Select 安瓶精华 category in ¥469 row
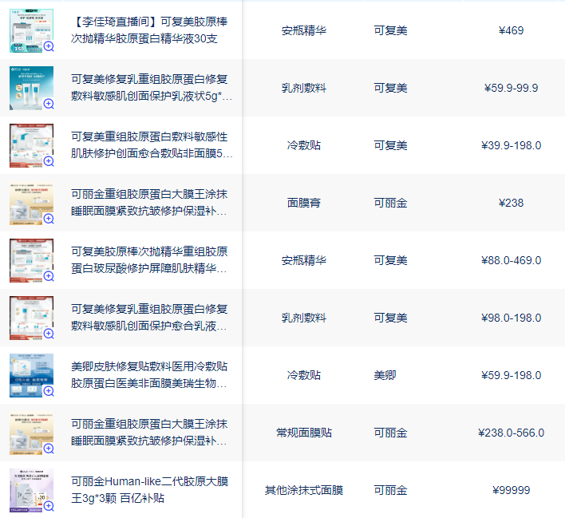The width and height of the screenshot is (565, 518). tap(304, 30)
